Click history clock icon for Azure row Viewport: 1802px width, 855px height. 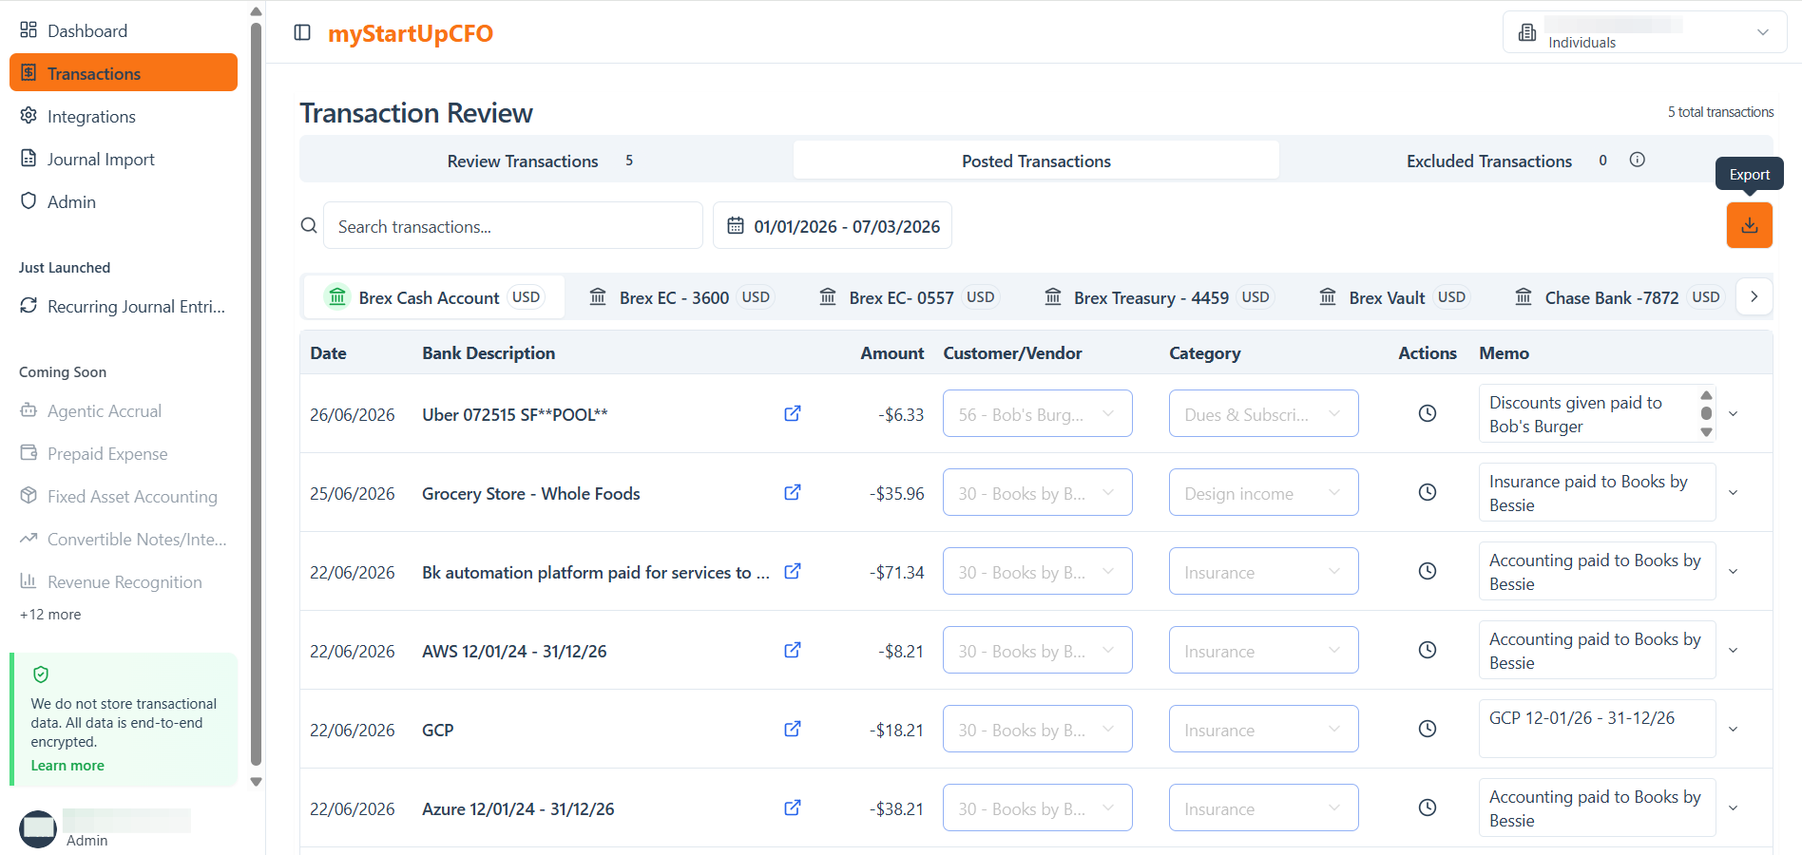tap(1427, 807)
